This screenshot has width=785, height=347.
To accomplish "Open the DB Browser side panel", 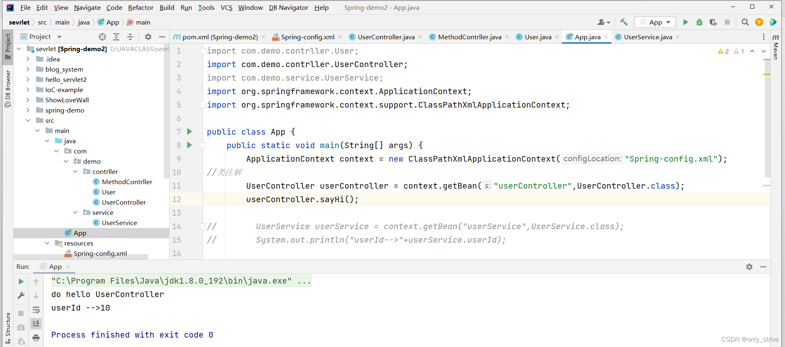I will click(x=8, y=88).
